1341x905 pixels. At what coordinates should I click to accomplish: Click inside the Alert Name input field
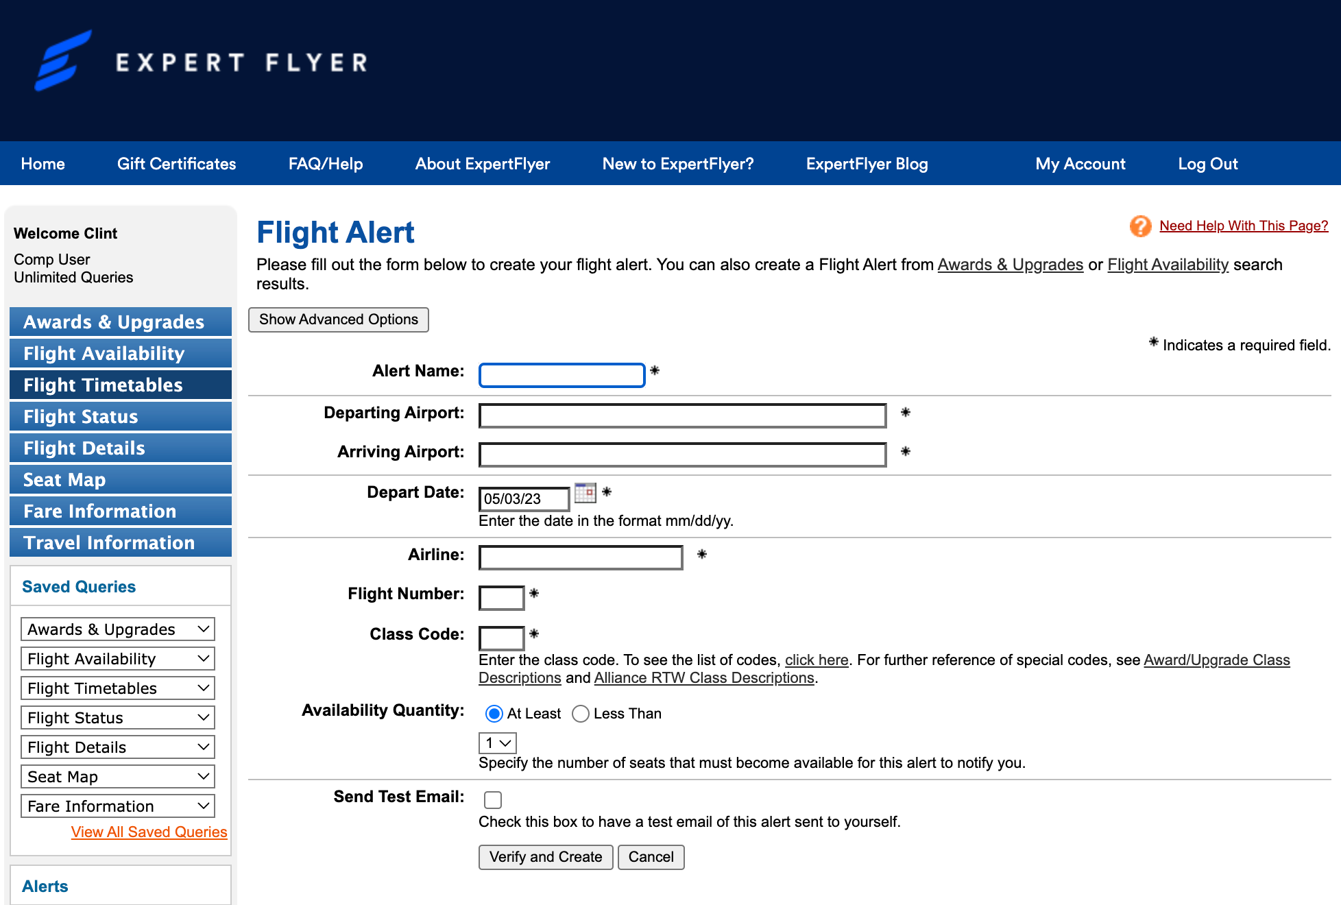coord(561,375)
